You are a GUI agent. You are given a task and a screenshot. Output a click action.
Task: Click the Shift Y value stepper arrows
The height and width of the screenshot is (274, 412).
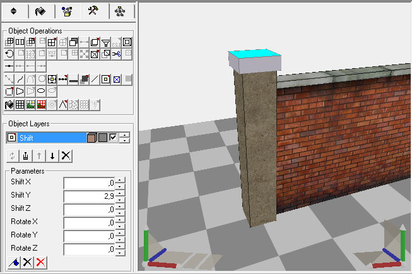(x=120, y=196)
